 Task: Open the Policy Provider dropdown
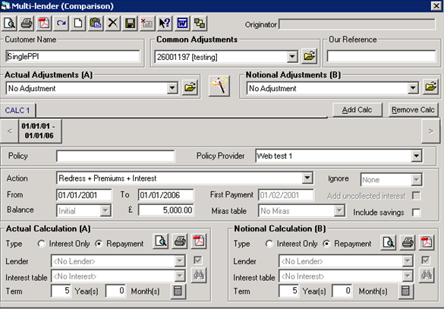[416, 156]
